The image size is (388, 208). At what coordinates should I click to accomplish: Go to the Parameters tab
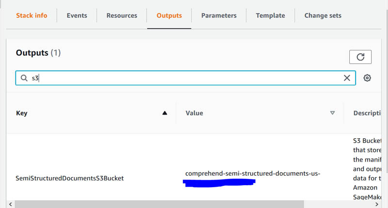pos(219,15)
